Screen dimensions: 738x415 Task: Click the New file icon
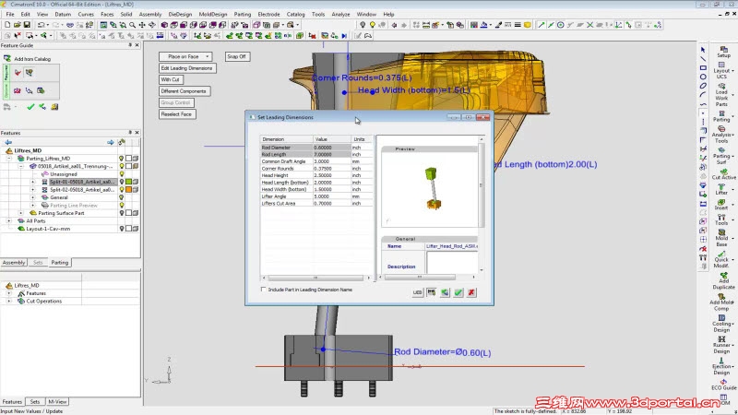(7, 25)
